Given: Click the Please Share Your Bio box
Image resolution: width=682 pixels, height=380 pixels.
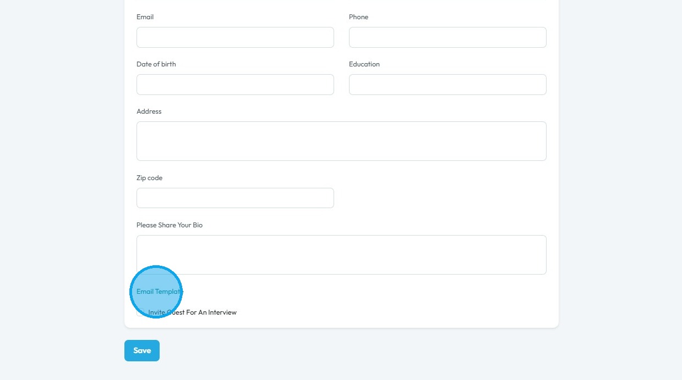Looking at the screenshot, I should 341,255.
